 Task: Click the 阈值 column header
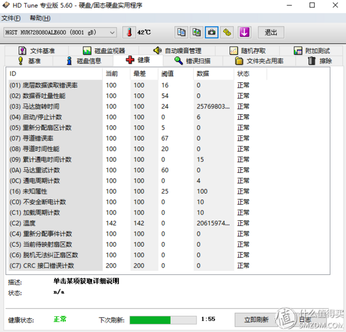coord(176,74)
